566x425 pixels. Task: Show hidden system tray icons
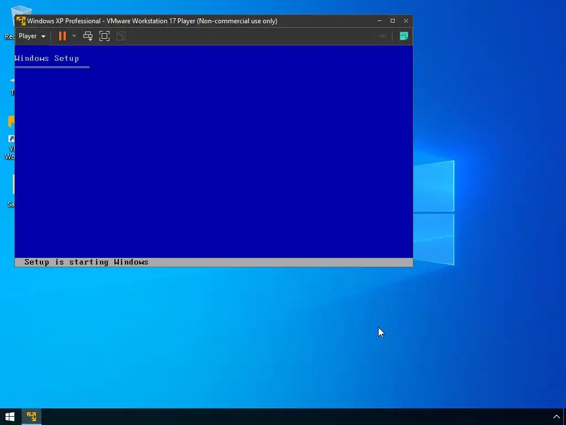[556, 417]
